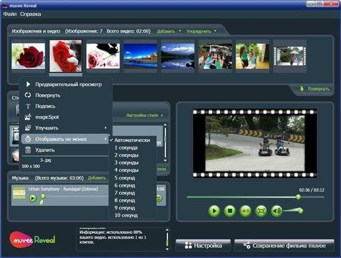Expand the Улучшить submenu arrow
The height and width of the screenshot is (258, 341).
(105, 128)
